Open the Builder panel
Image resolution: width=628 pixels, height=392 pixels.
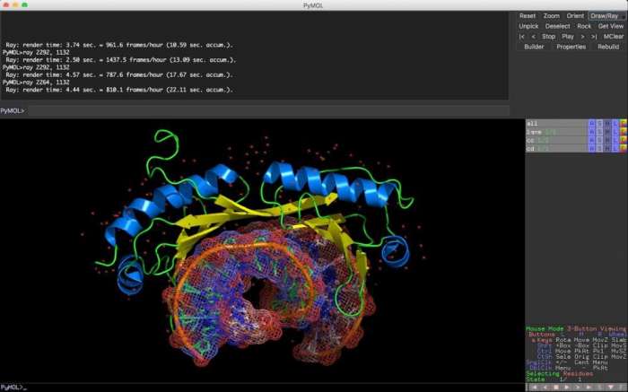(x=535, y=47)
